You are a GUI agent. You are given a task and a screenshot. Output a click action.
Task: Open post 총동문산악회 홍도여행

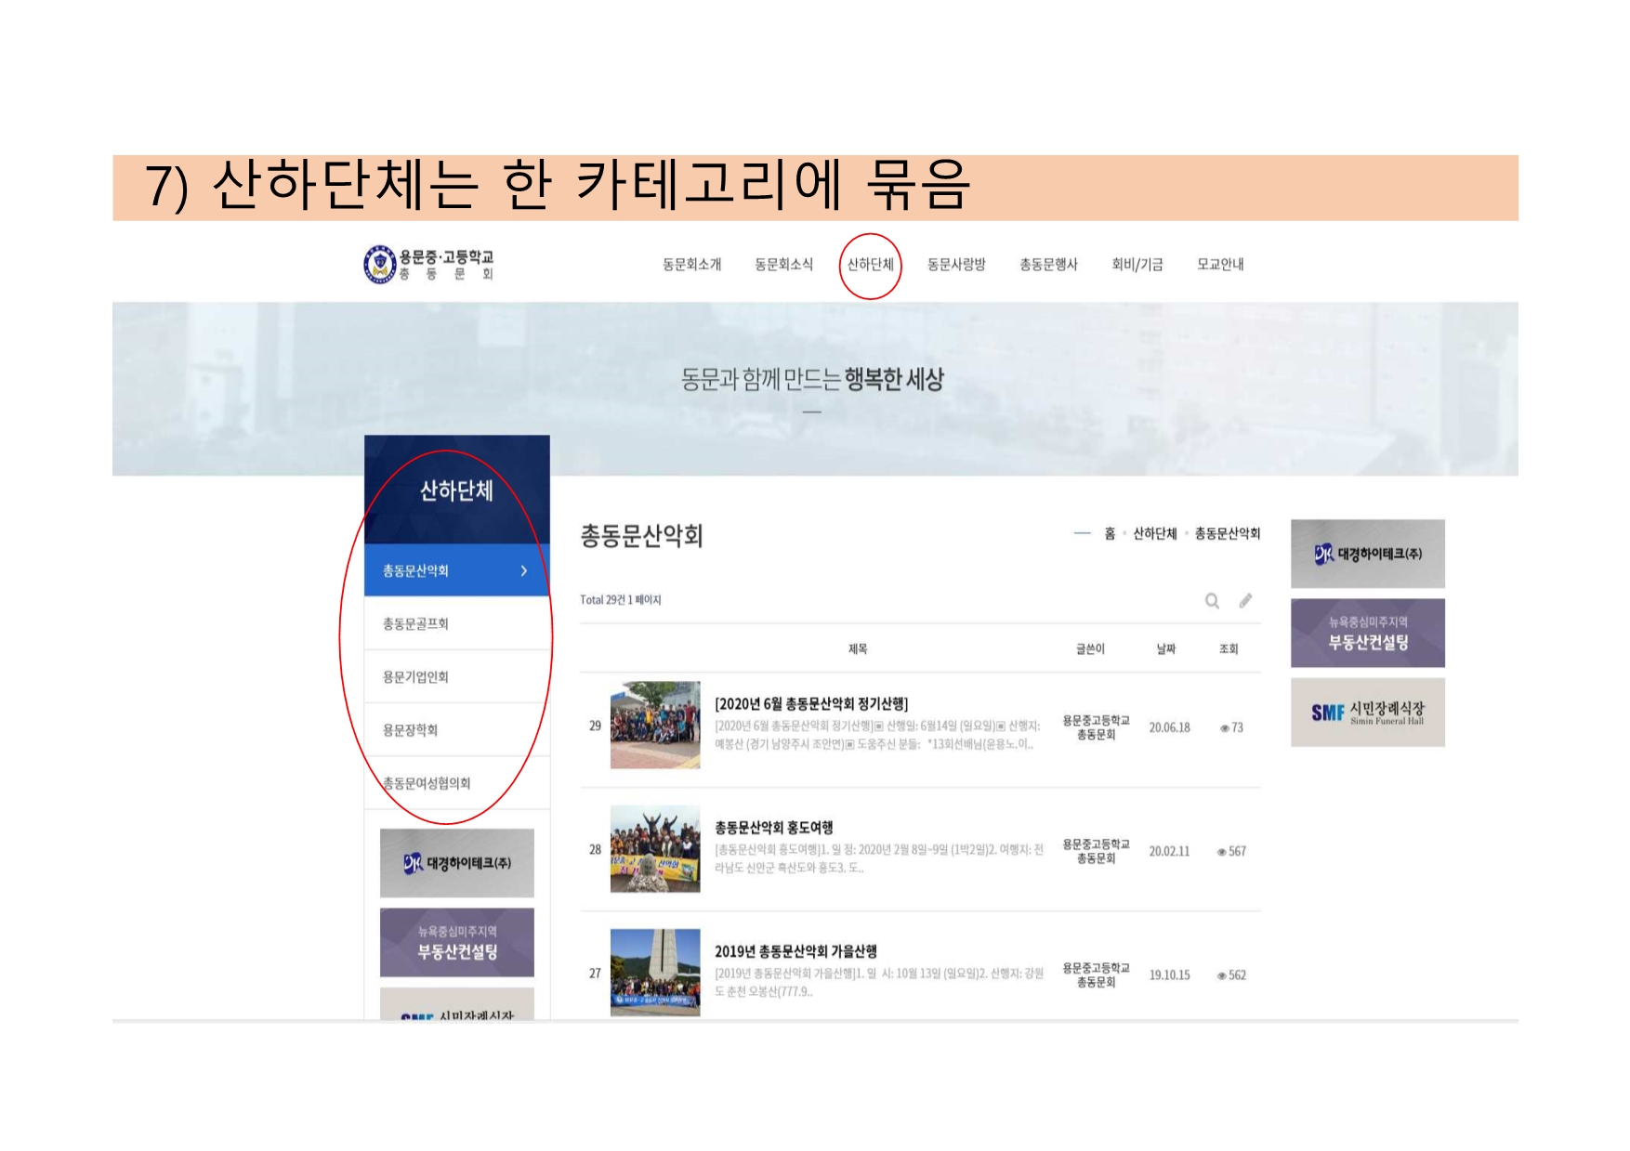773,828
